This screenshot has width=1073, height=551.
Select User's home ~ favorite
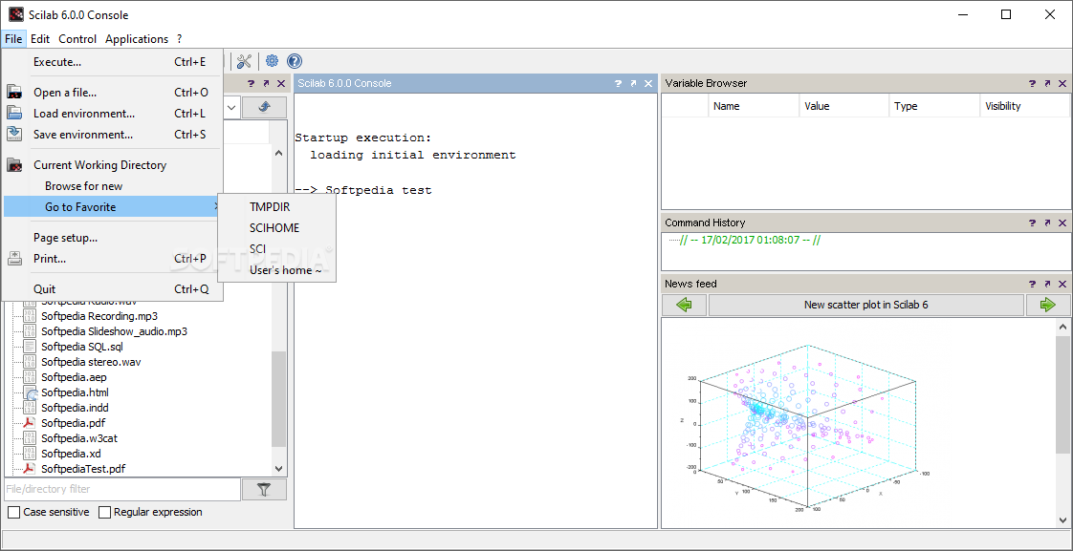click(x=276, y=270)
